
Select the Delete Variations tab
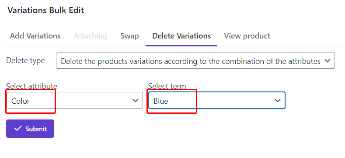point(181,36)
